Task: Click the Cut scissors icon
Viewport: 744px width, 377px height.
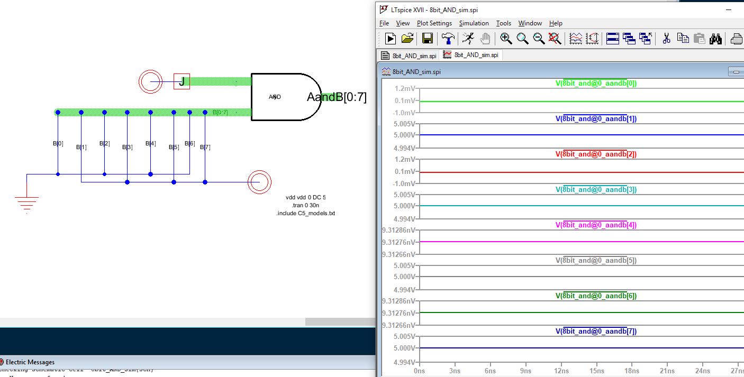Action: pos(666,39)
